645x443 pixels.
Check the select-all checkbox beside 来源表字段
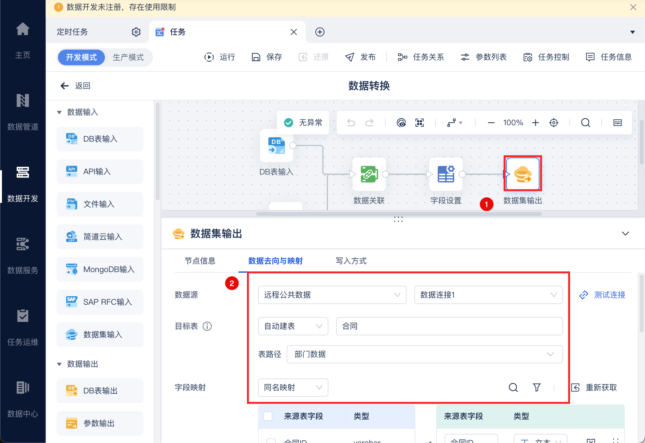268,416
